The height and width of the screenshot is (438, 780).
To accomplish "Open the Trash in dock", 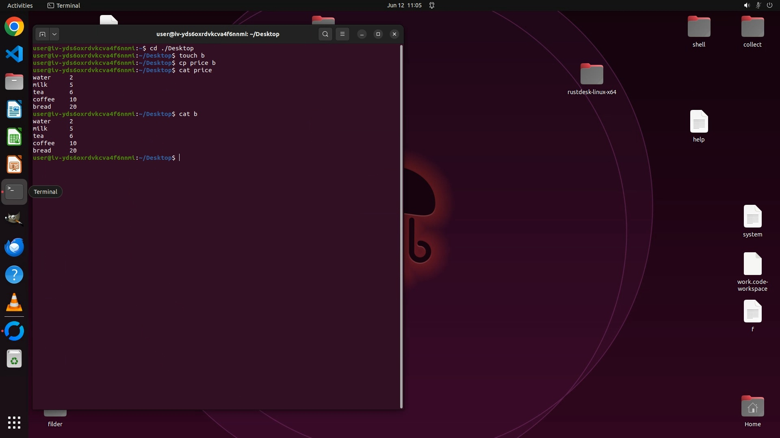I will pos(14,359).
